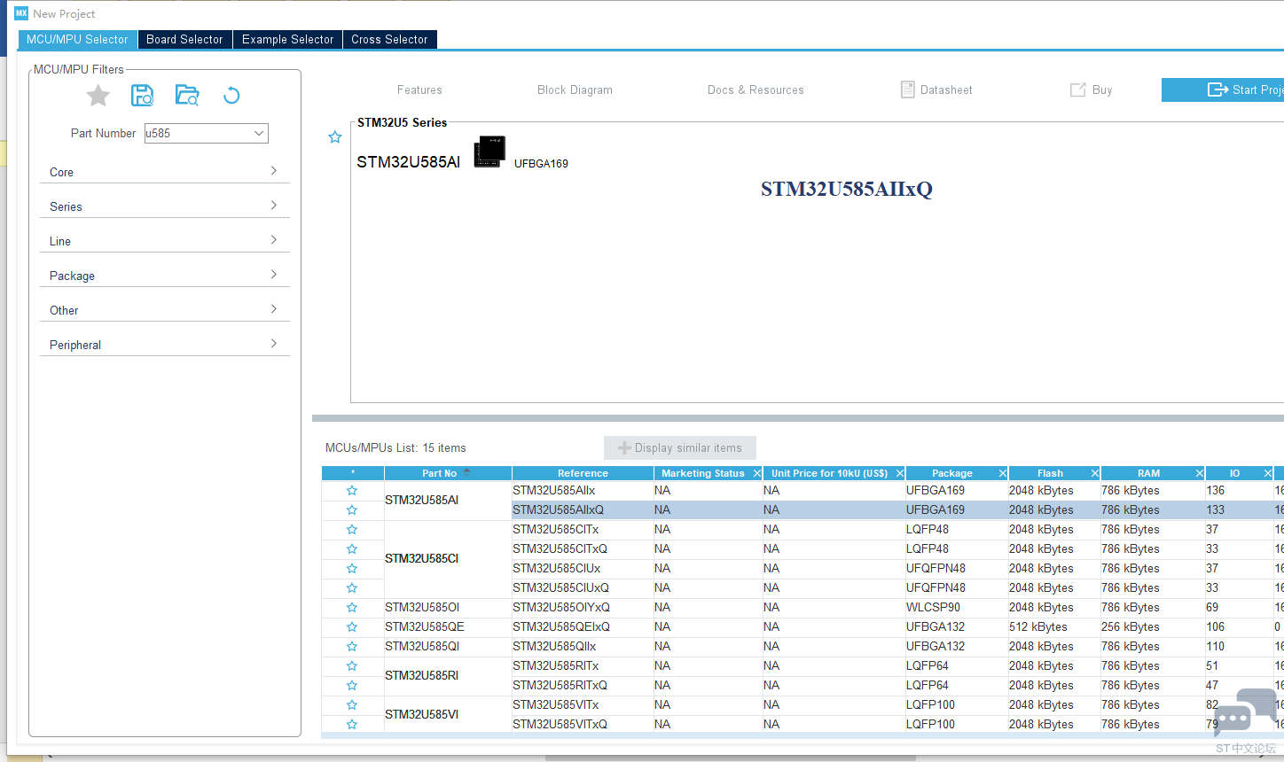Click the UFBGA169 chip package image

489,152
